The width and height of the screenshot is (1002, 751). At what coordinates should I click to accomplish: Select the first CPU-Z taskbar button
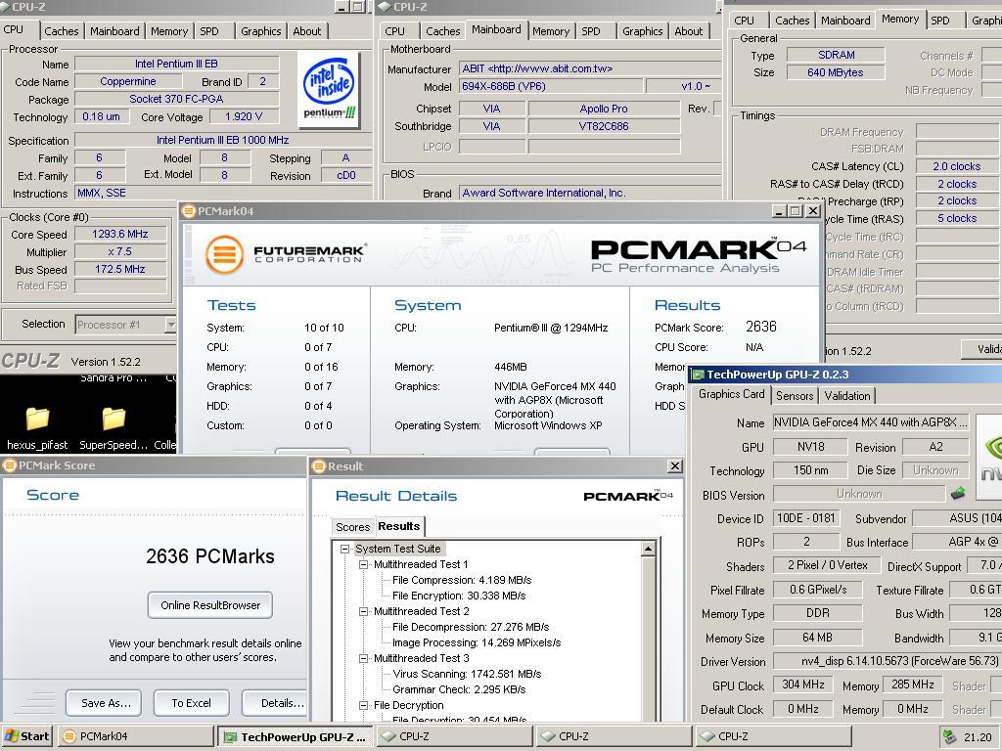coord(454,736)
